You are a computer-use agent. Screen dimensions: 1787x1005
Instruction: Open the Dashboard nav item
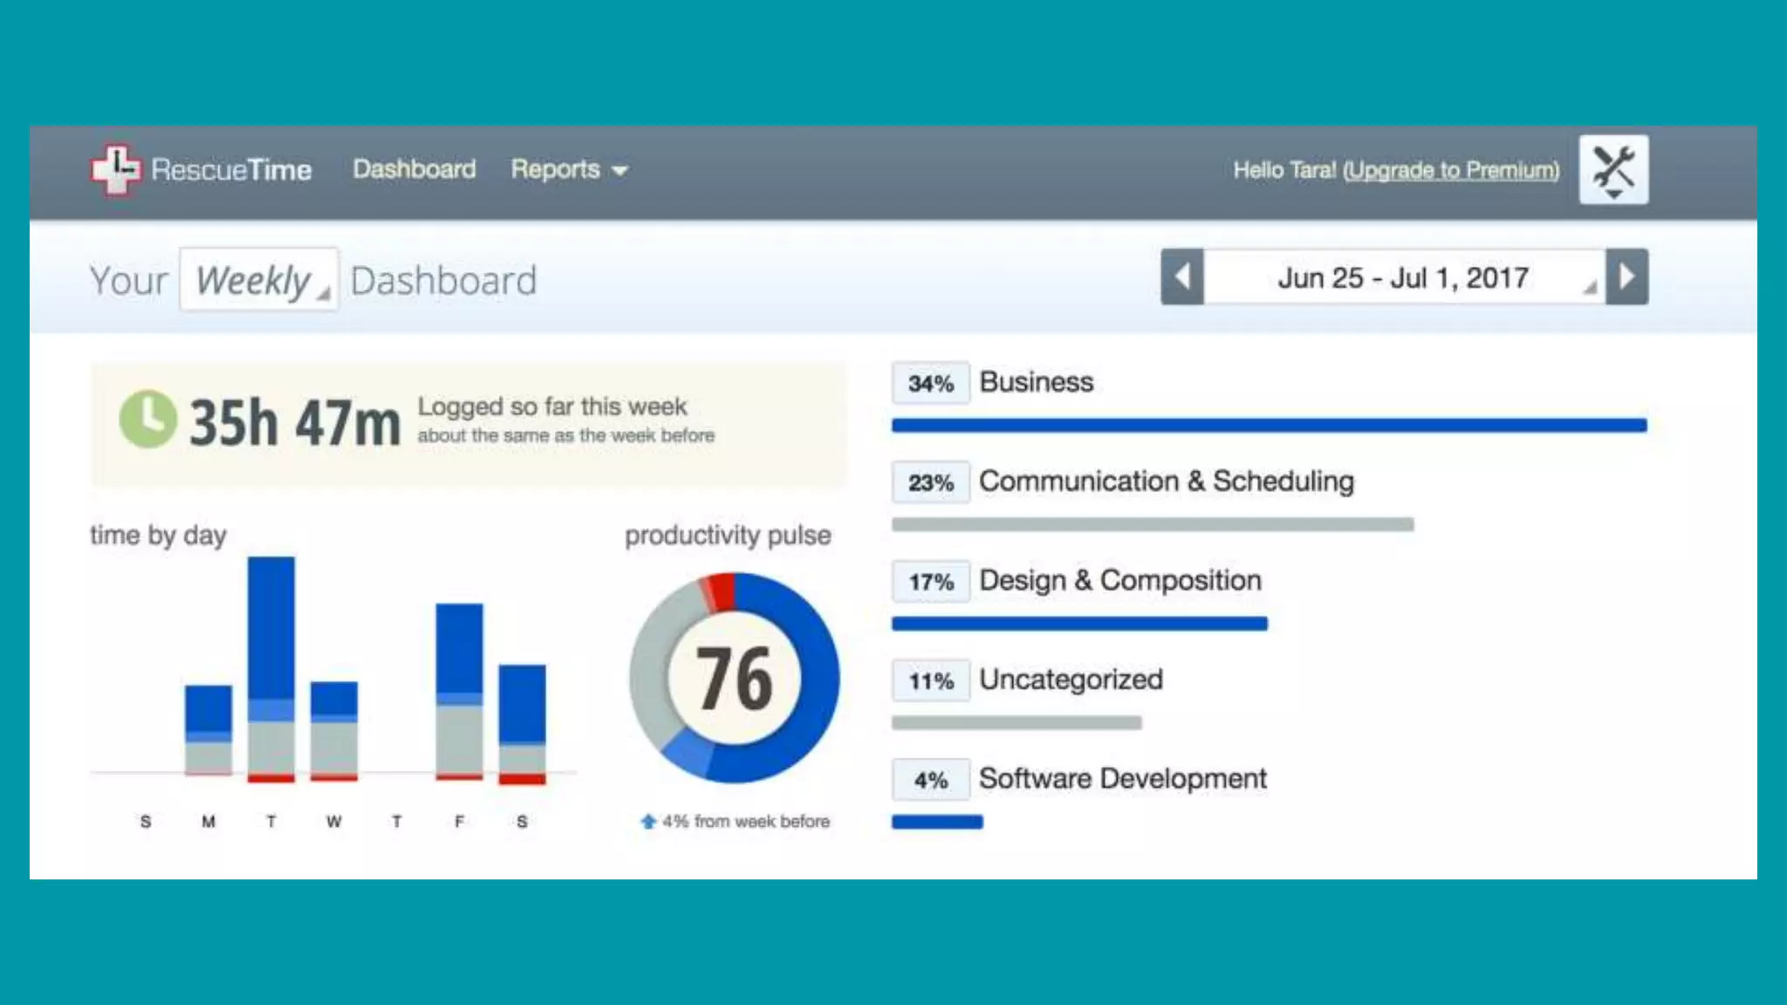[414, 169]
